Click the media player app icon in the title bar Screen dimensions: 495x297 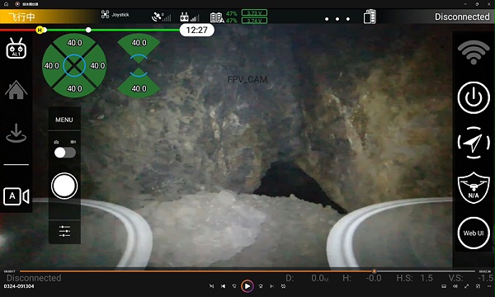(x=17, y=4)
